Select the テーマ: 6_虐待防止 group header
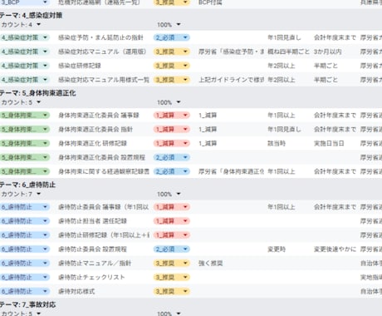The height and width of the screenshot is (316, 382). pos(27,185)
